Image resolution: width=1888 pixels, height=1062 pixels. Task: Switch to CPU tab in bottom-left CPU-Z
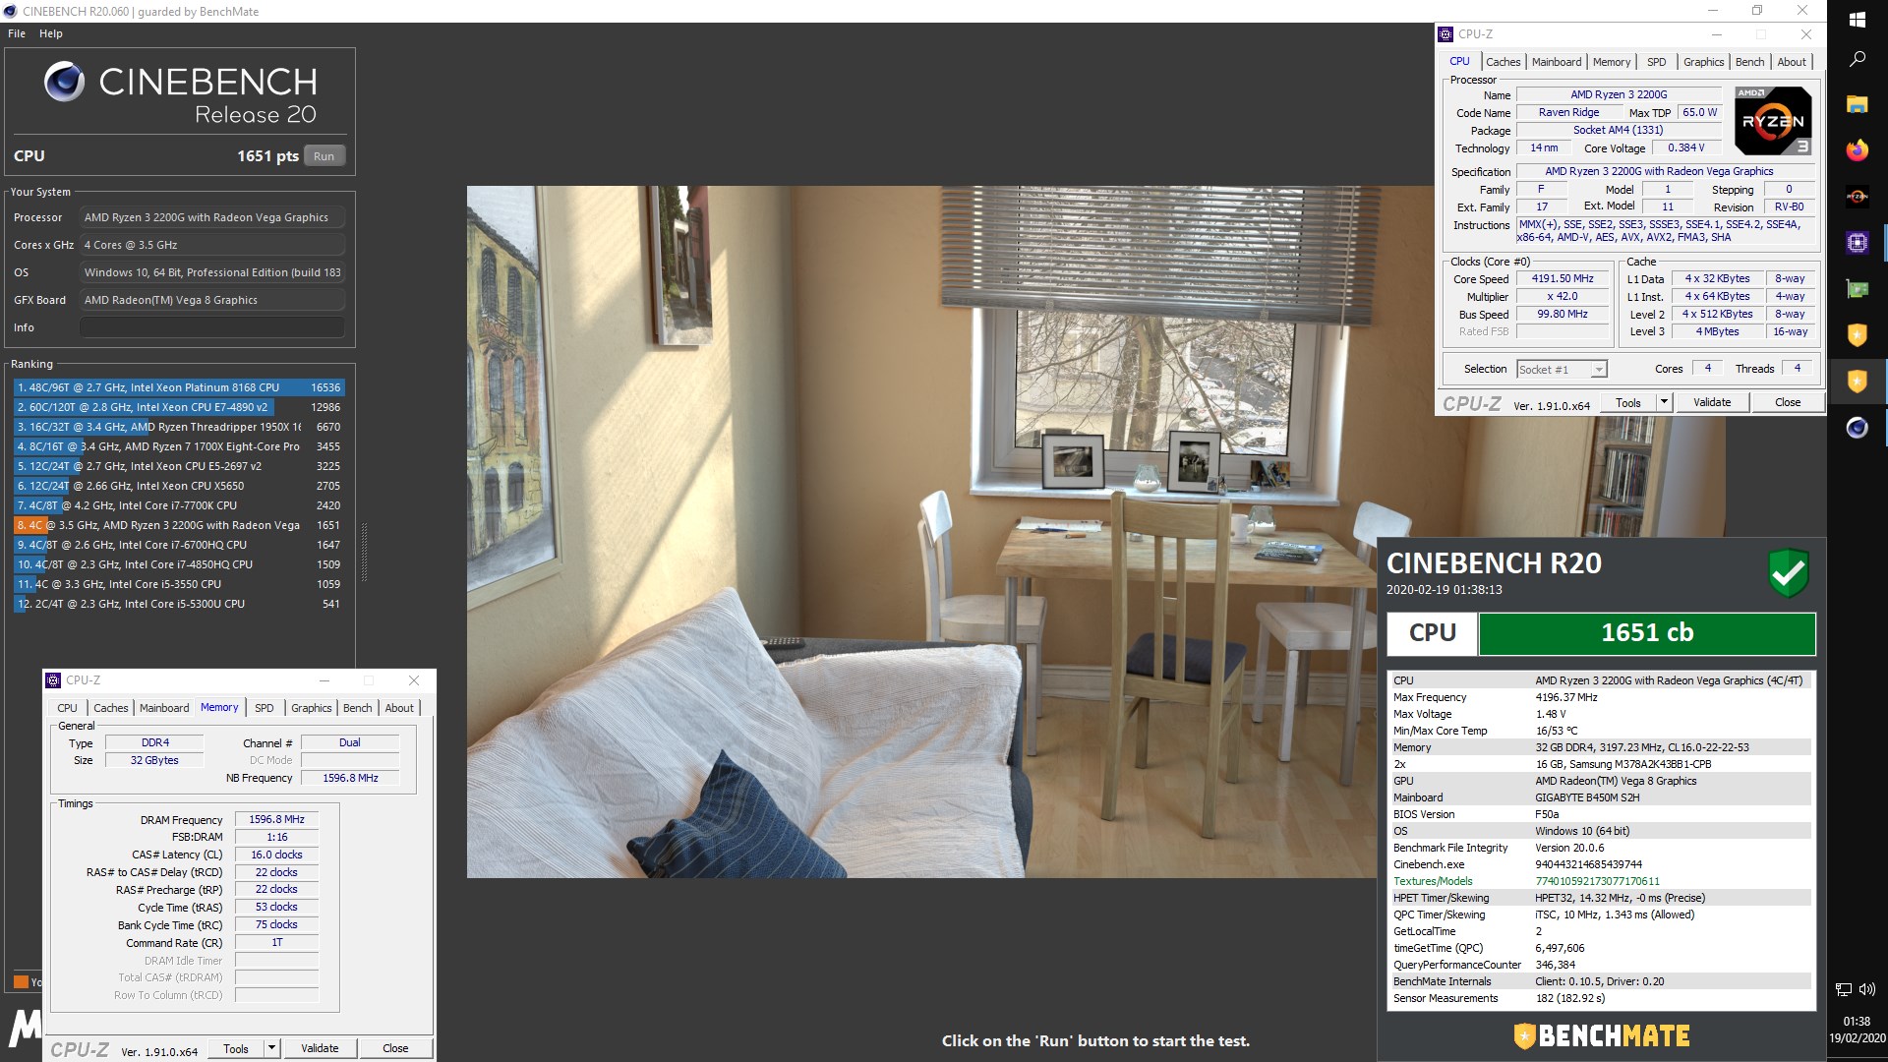click(67, 708)
